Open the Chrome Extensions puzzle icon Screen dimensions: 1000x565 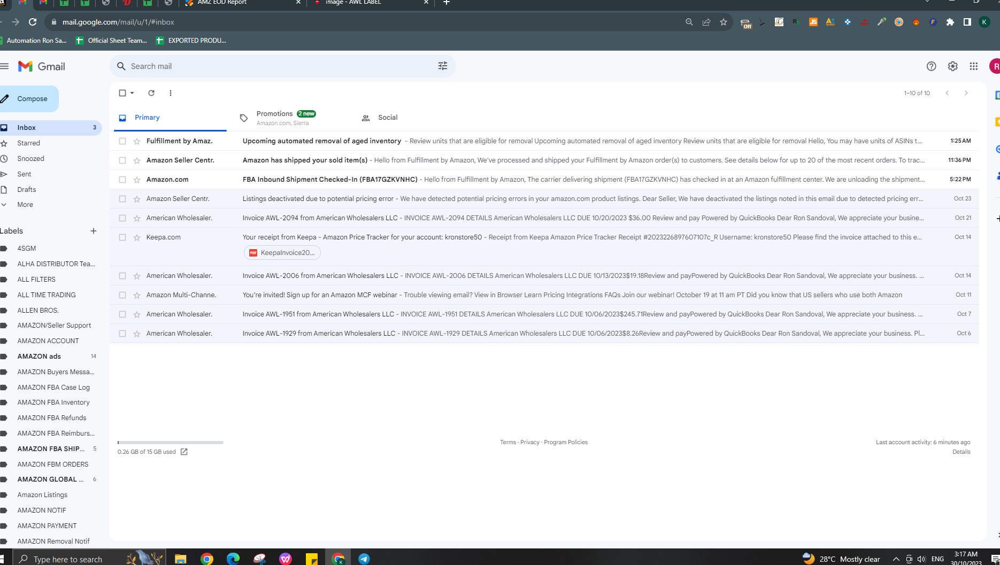950,22
